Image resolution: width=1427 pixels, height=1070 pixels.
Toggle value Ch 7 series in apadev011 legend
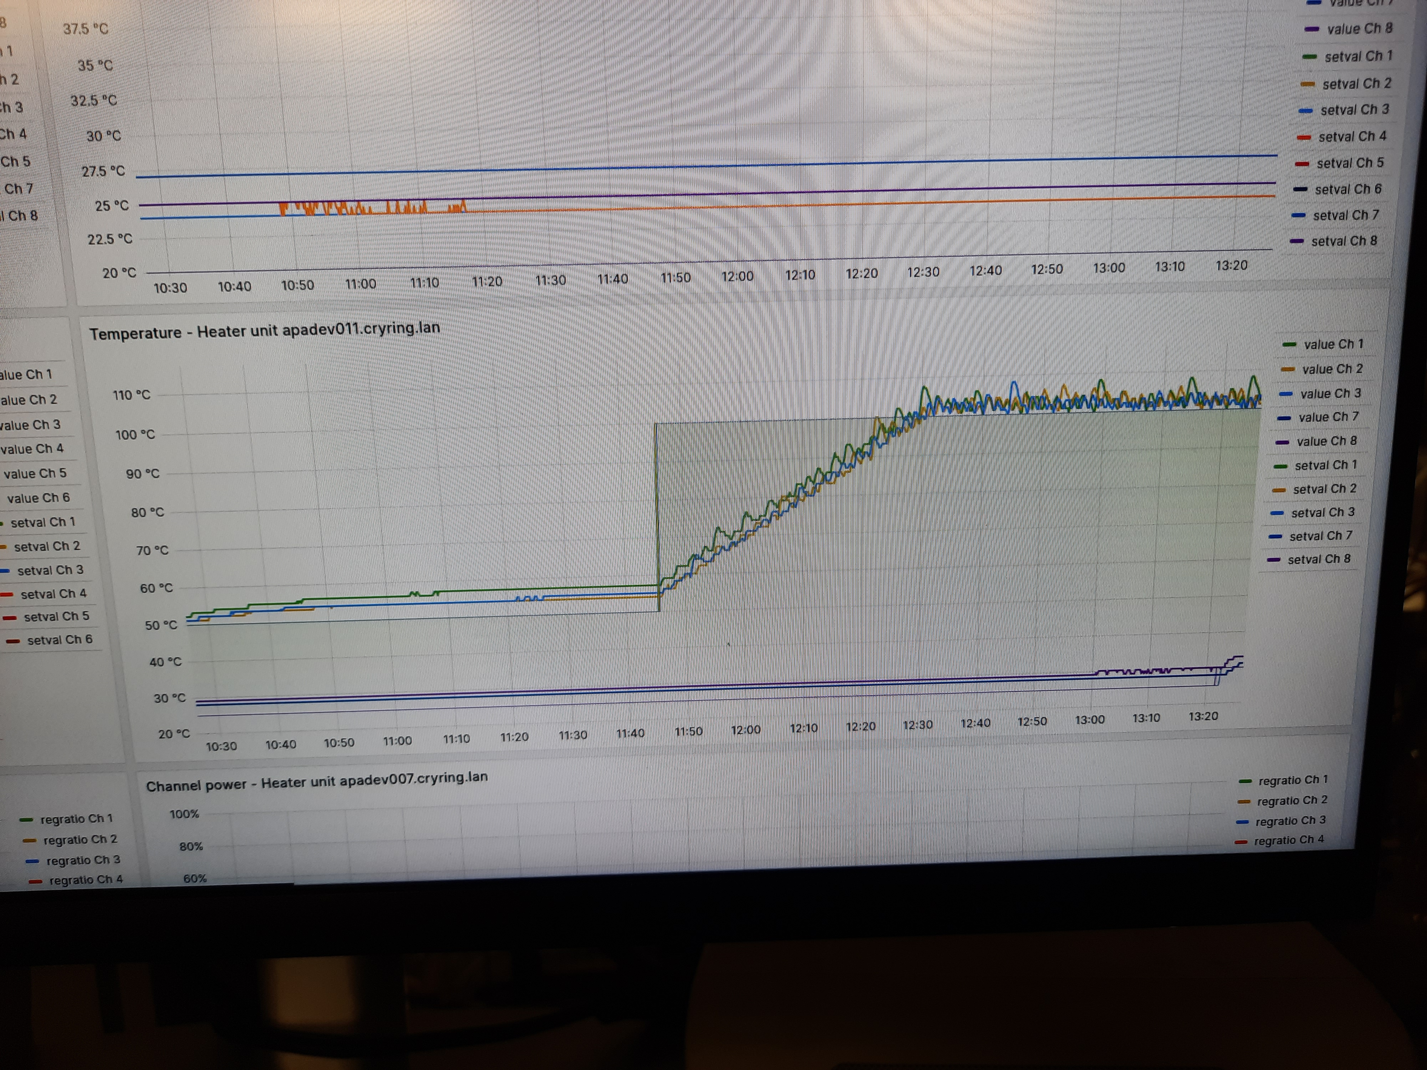[x=1328, y=417]
